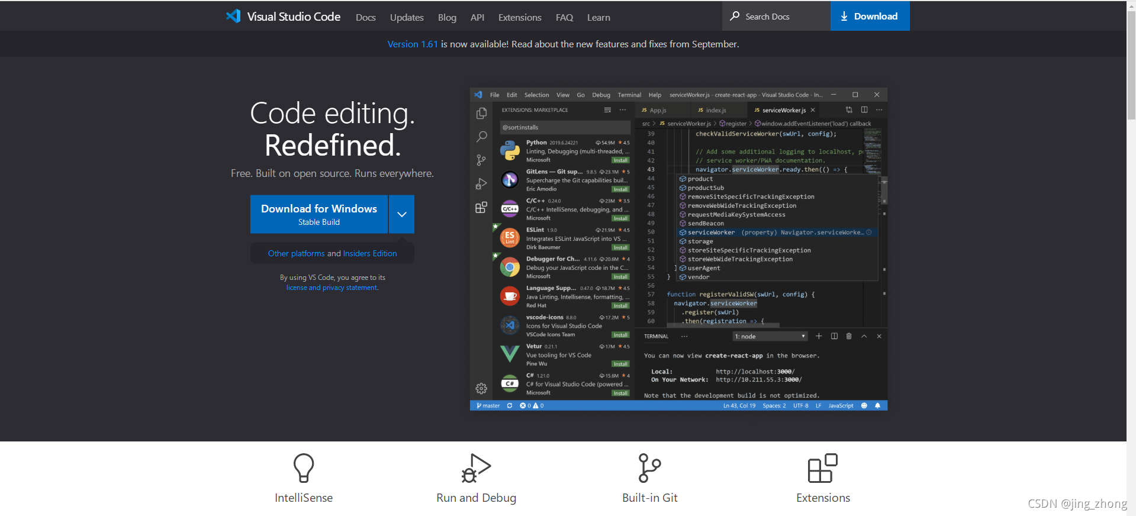Click the GitLens extension icon

[x=510, y=179]
